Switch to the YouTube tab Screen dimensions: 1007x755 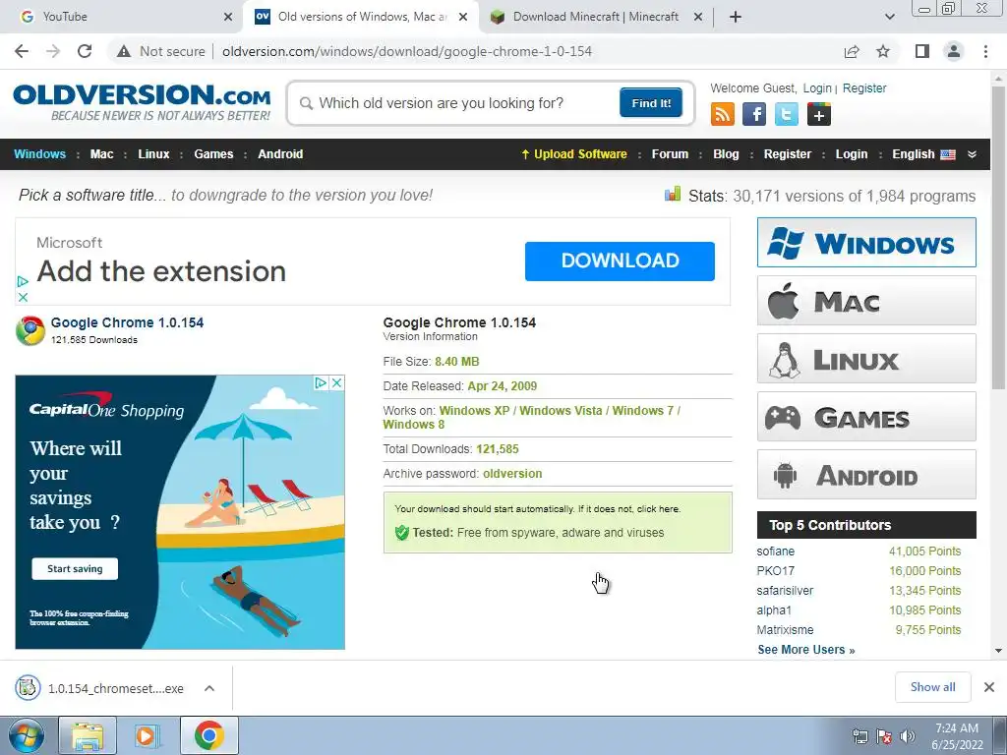tap(122, 17)
